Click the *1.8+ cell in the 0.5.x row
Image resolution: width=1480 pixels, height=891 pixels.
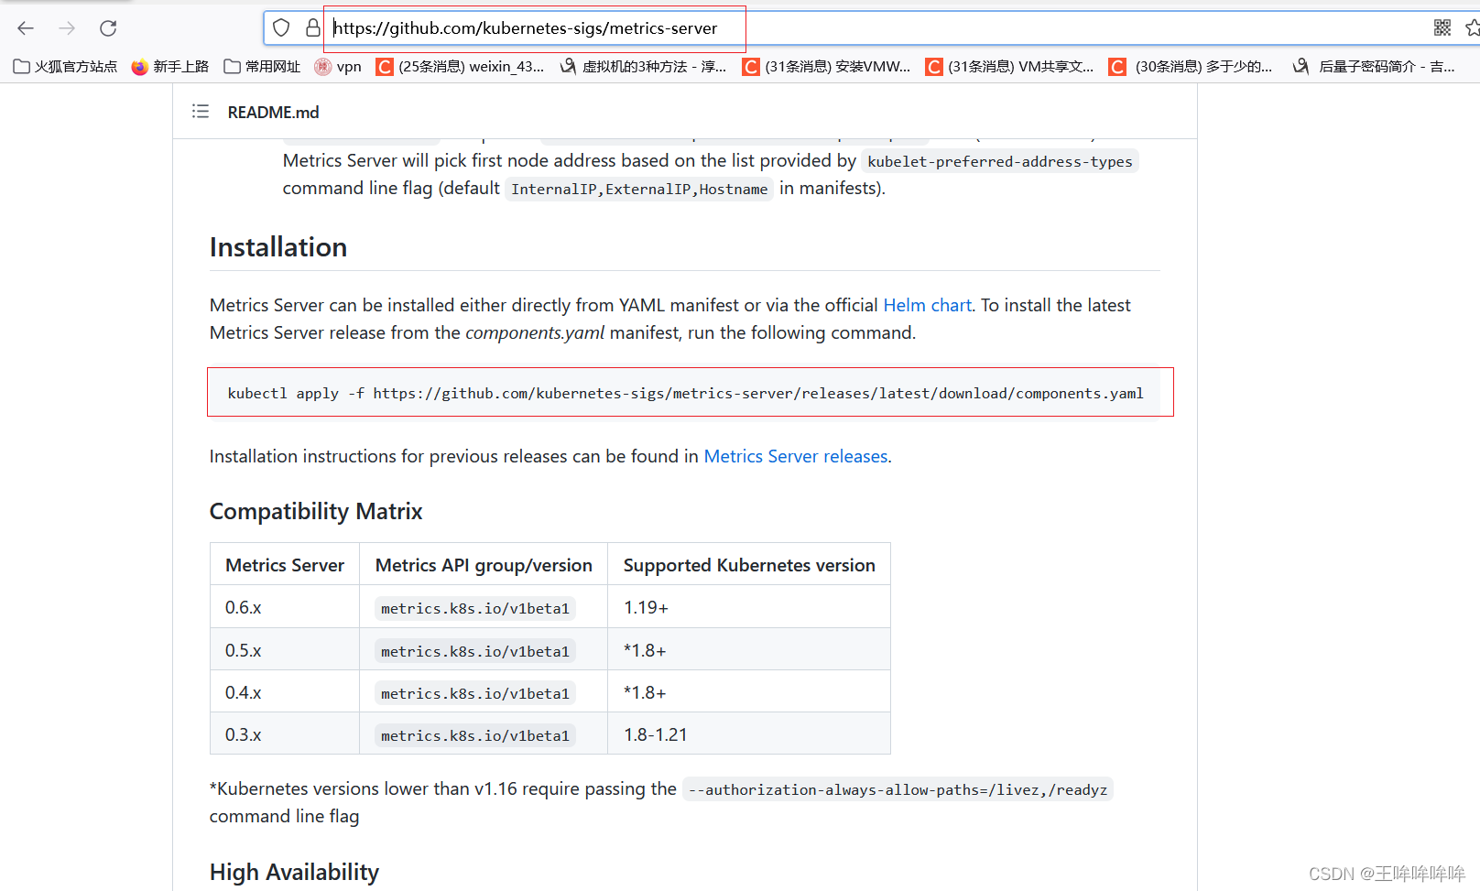(749, 650)
